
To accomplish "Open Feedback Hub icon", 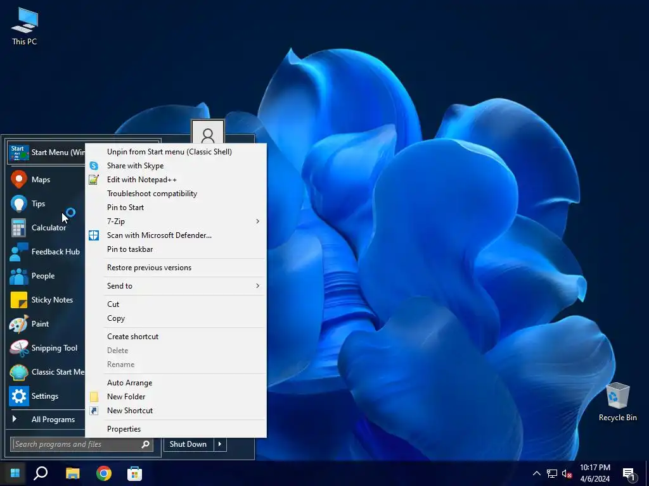I will [x=18, y=252].
